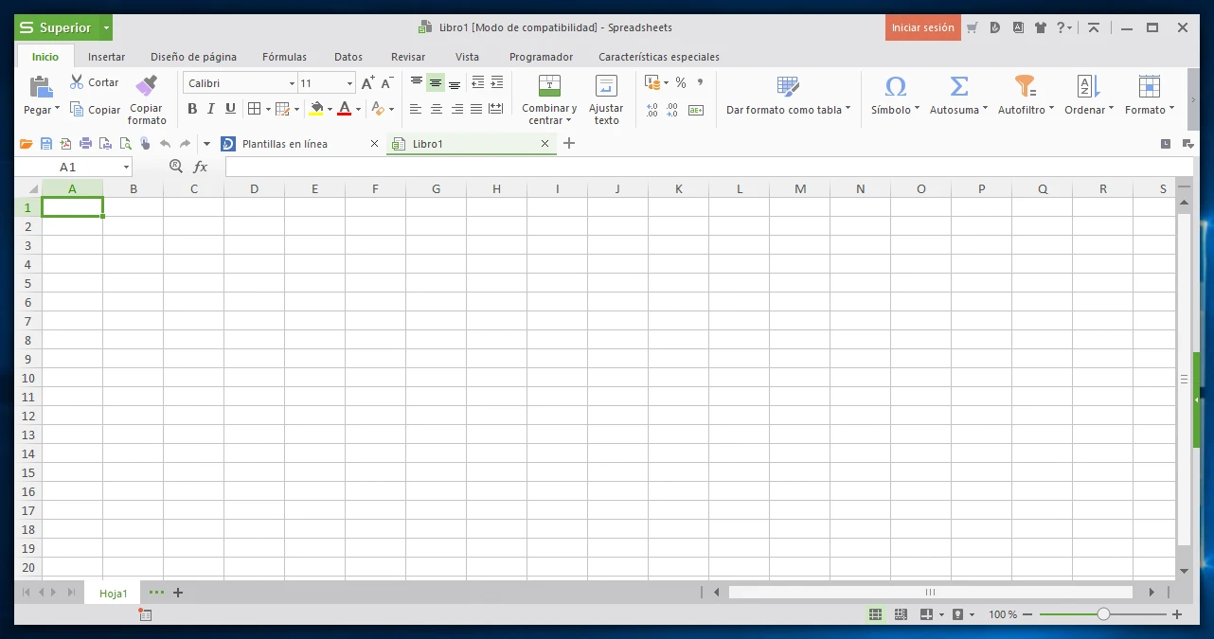The image size is (1214, 639).
Task: Click the formula bar input field
Action: [663, 167]
